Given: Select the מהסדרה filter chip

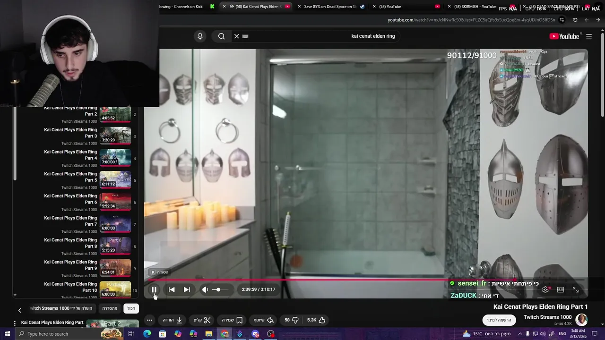Looking at the screenshot, I should point(110,308).
